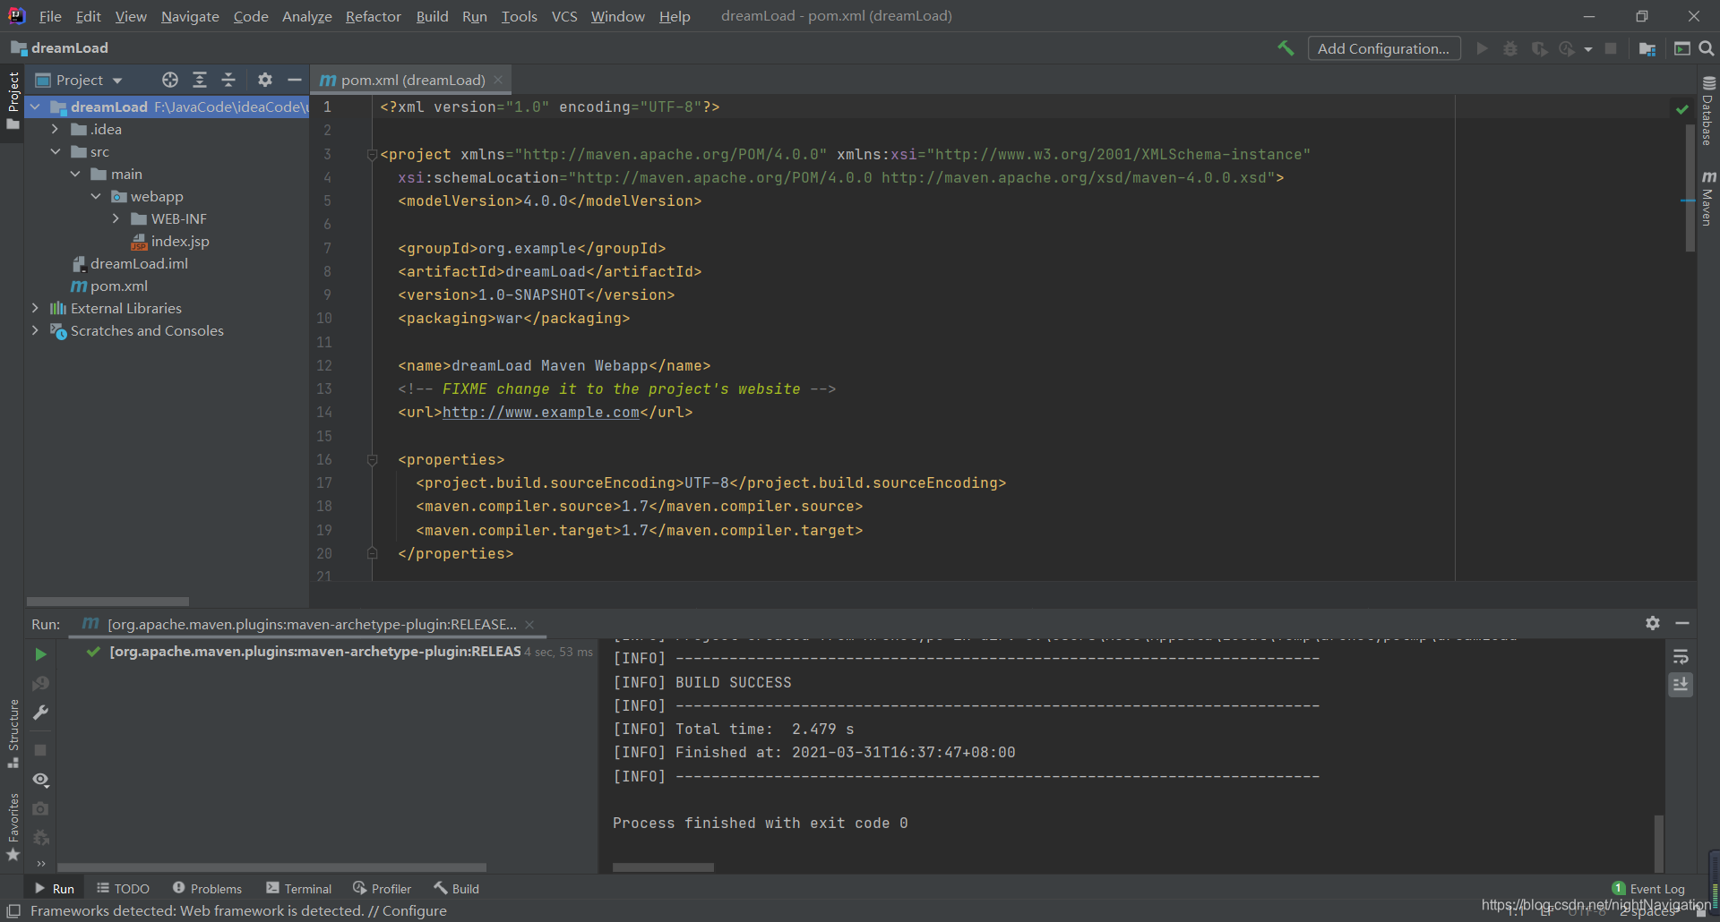Viewport: 1720px width, 922px height.
Task: Click Select Opened File target icon
Action: click(x=169, y=80)
